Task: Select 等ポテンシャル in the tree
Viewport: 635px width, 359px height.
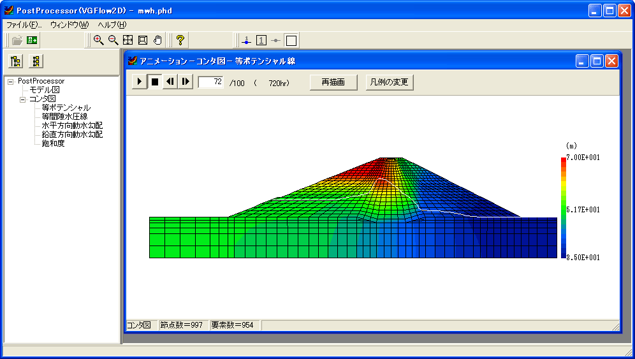Action: (x=66, y=108)
